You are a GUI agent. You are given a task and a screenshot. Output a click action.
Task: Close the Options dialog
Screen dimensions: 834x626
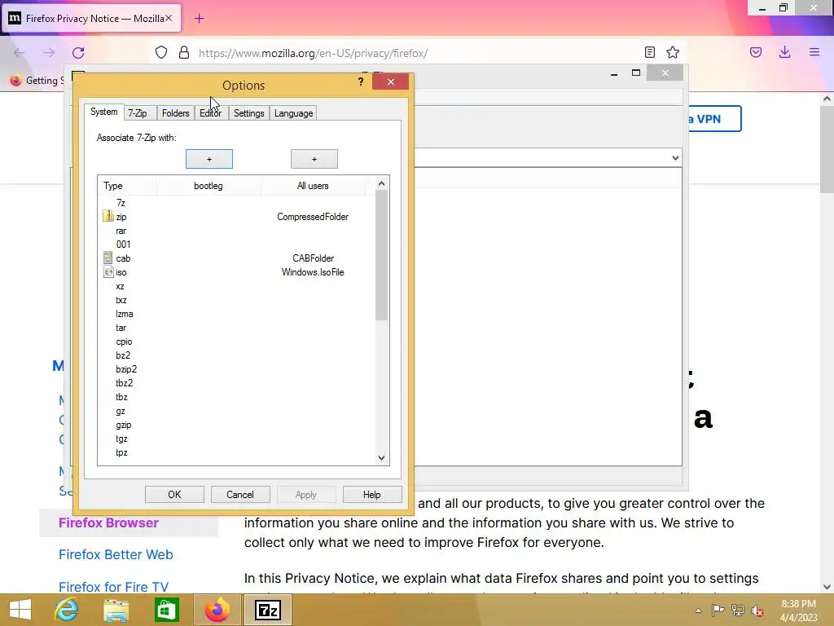(390, 82)
